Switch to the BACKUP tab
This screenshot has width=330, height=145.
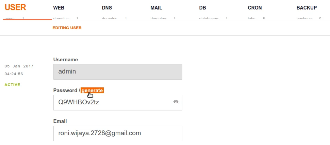307,7
